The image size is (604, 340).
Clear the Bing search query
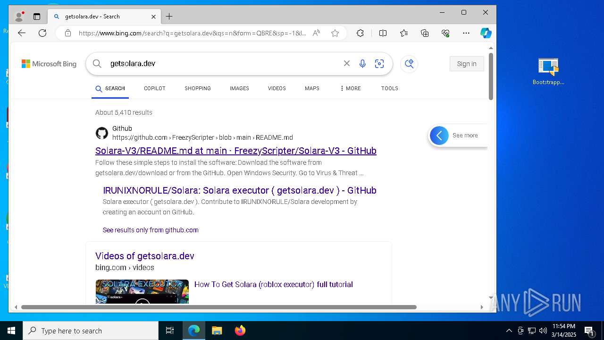347,63
